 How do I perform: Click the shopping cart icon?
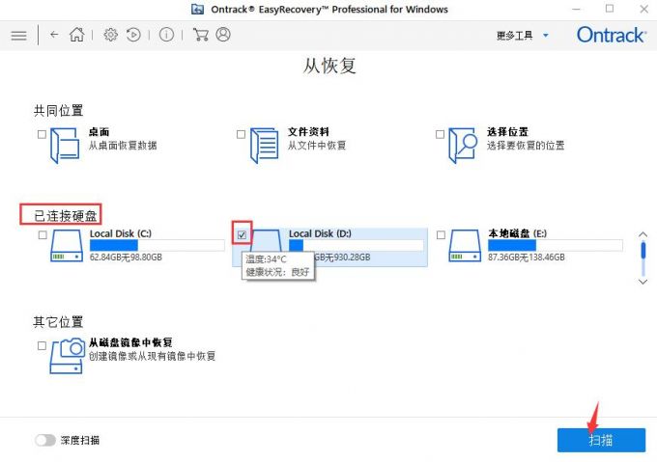(x=200, y=35)
